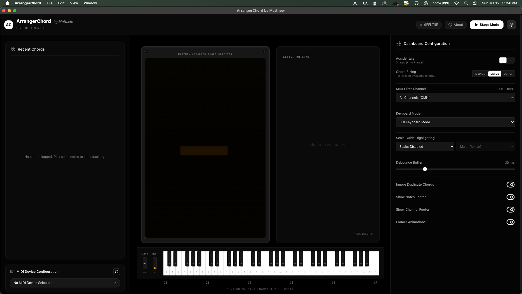Select flats accidentals option
522x294 pixels.
510,60
